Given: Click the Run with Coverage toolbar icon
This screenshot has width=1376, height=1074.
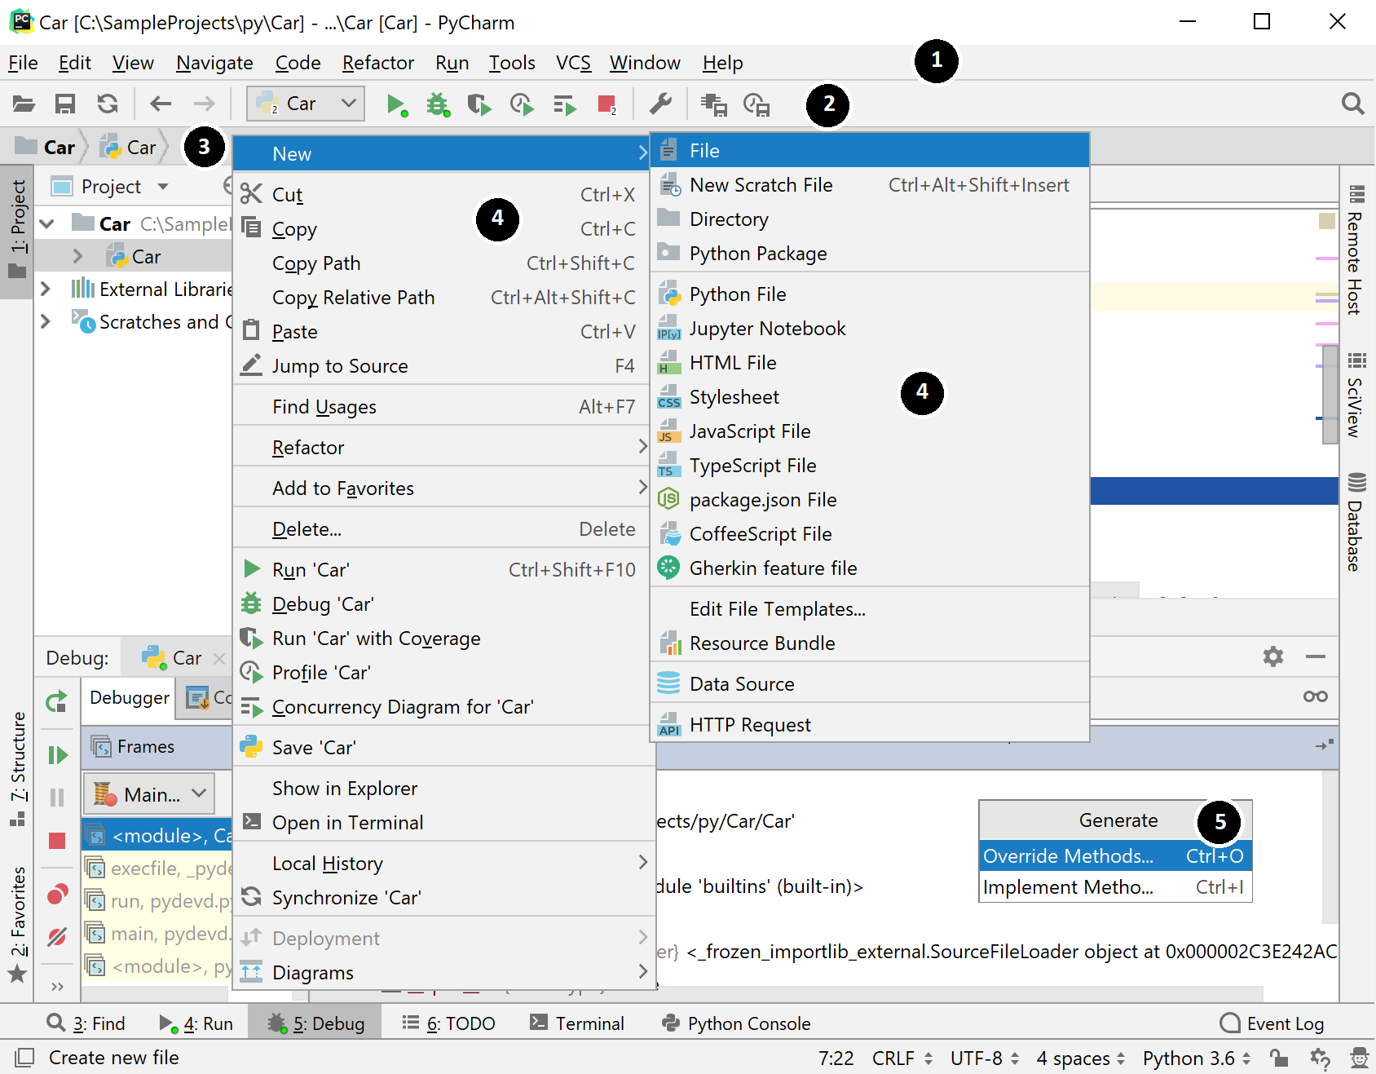Looking at the screenshot, I should 479,104.
